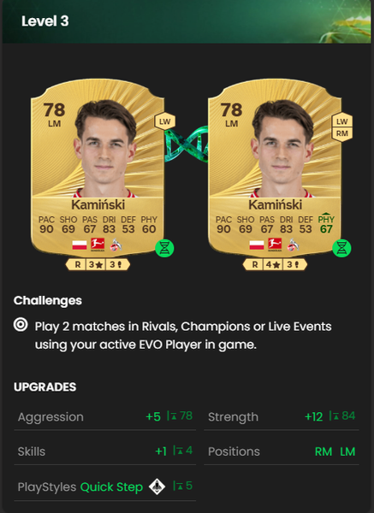The height and width of the screenshot is (513, 374).
Task: Click the FC Köln club badge on left card
Action: [116, 245]
